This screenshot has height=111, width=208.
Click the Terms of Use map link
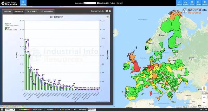(203, 107)
